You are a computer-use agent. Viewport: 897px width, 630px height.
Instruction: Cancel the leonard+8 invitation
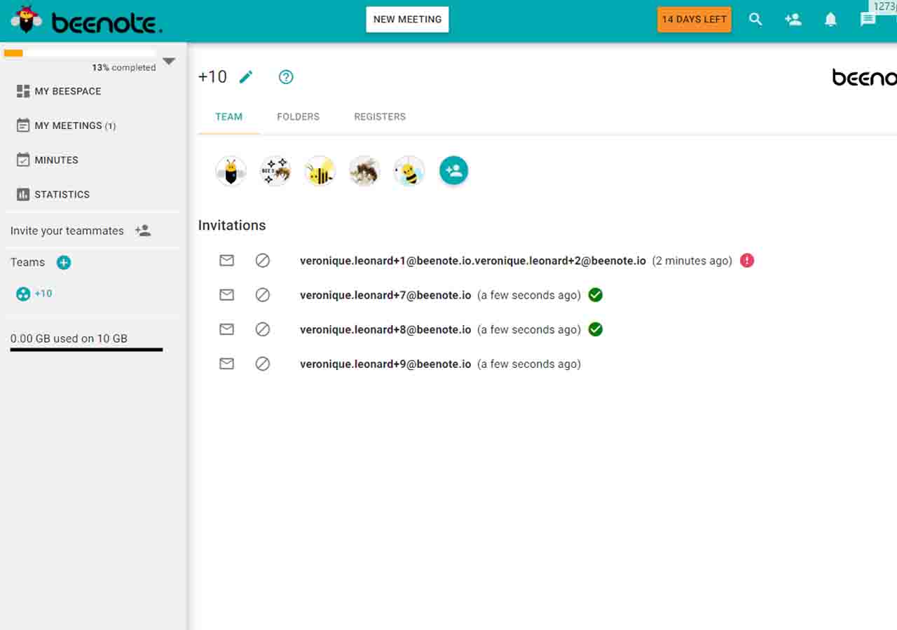[263, 329]
